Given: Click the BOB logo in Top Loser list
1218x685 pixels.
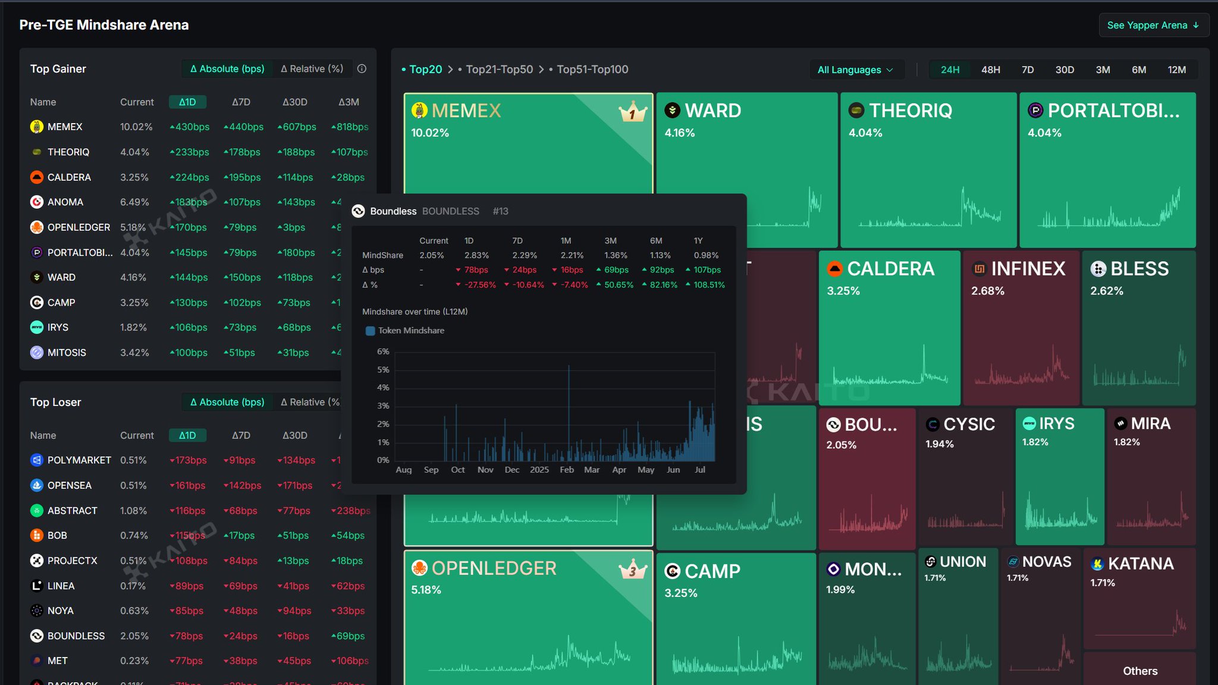Looking at the screenshot, I should (x=37, y=535).
